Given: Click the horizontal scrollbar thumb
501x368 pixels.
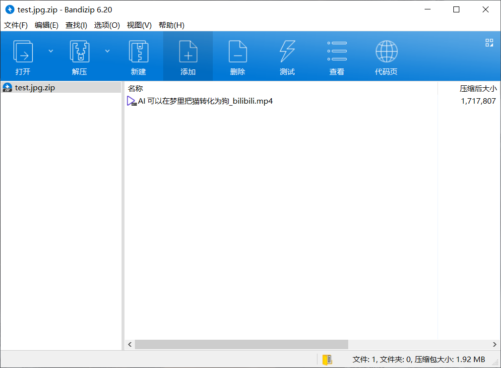Looking at the screenshot, I should point(242,344).
